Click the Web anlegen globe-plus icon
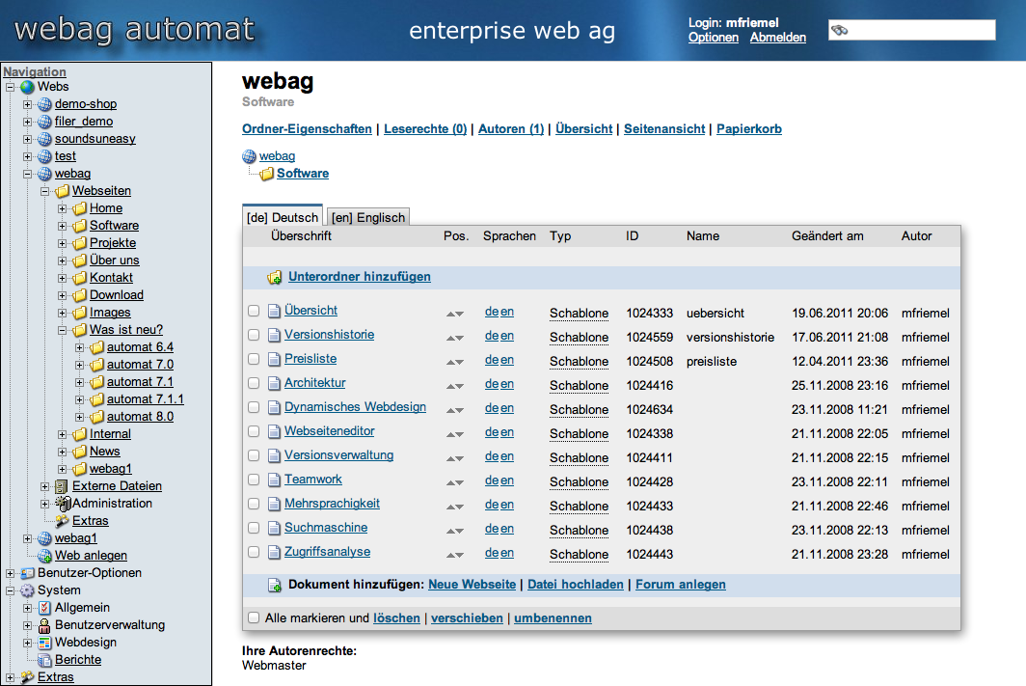1026x686 pixels. click(44, 556)
